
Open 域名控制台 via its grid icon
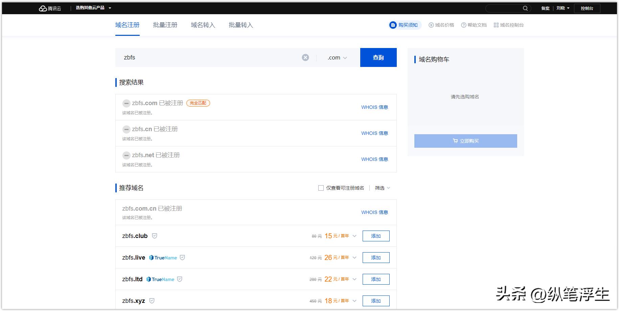tap(496, 25)
